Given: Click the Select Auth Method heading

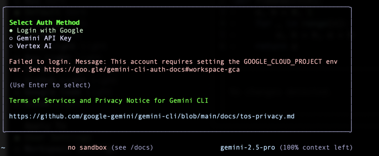Looking at the screenshot, I should click(45, 23).
